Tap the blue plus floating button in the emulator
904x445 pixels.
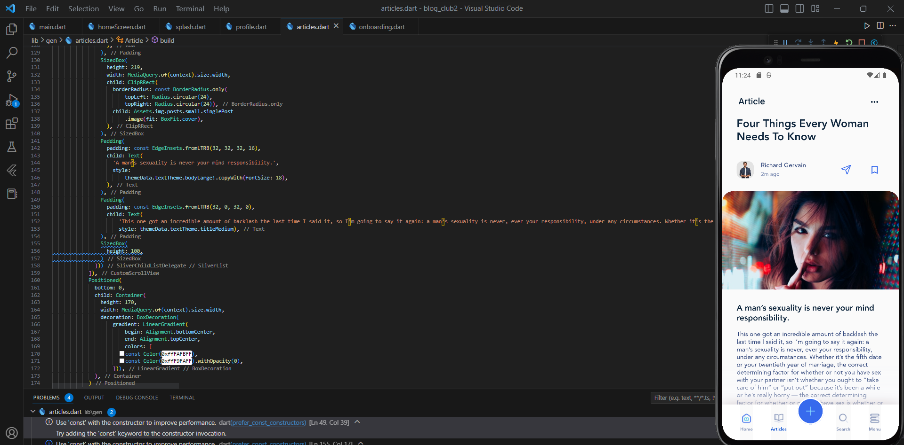[810, 411]
